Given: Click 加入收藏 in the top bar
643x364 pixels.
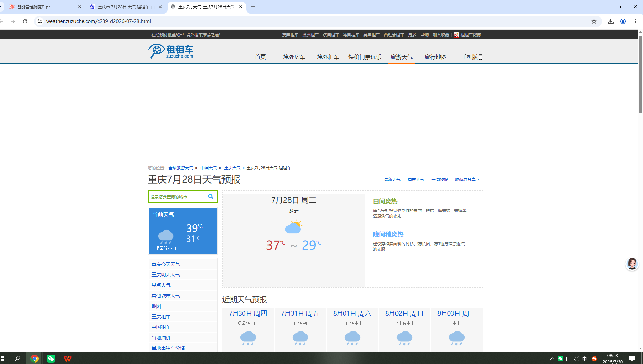Looking at the screenshot, I should (x=441, y=35).
